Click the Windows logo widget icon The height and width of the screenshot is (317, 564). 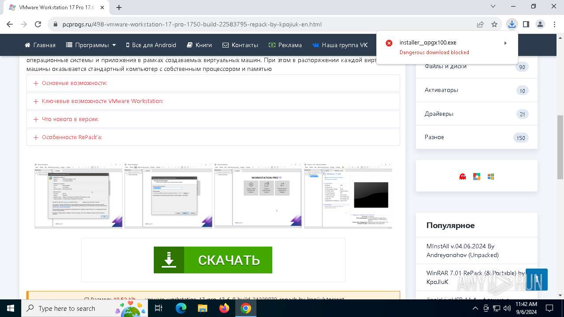pos(491,177)
